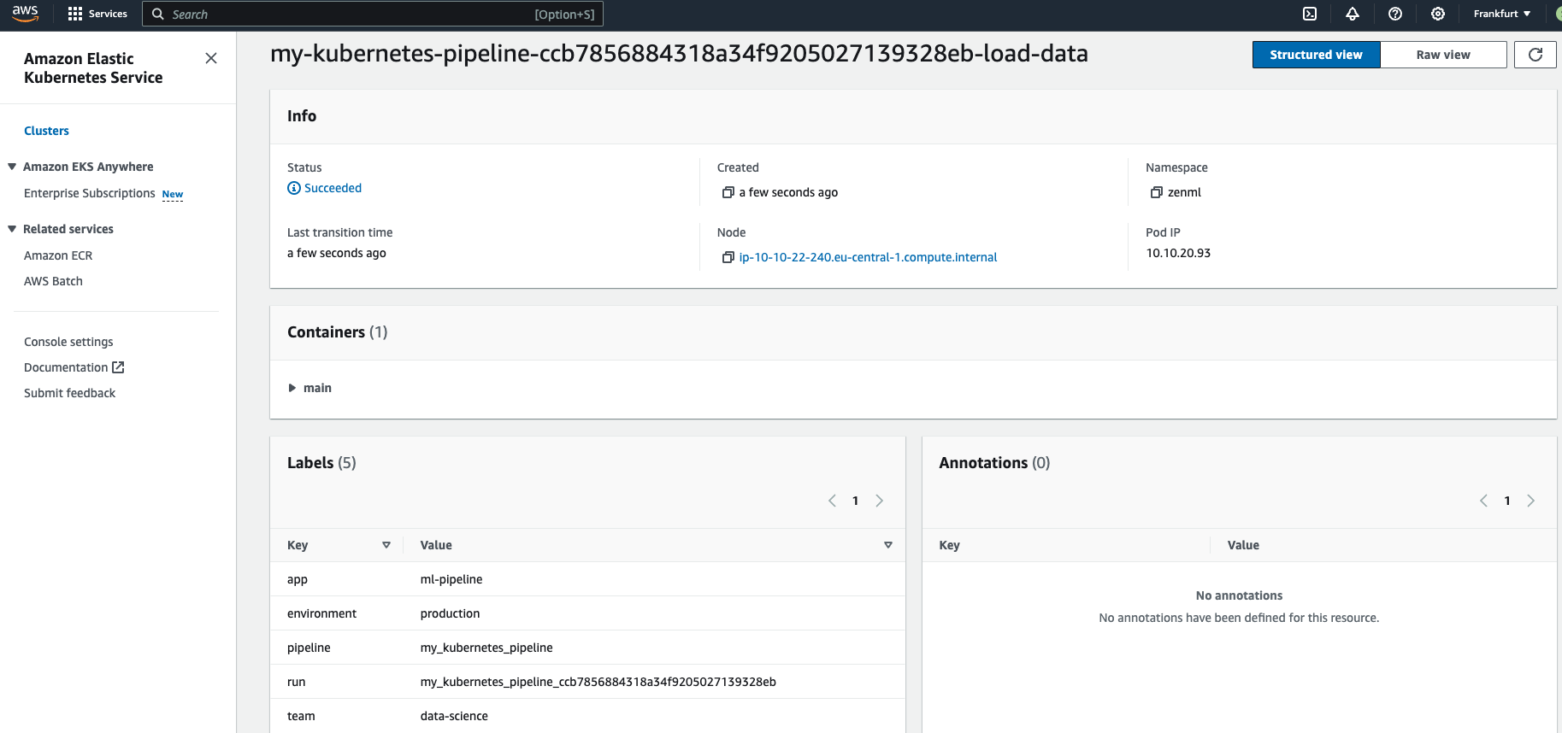
Task: Open the settings gear icon
Action: click(1438, 14)
